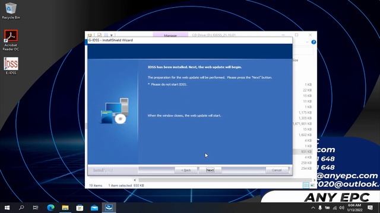Click the File Explorer help icon
This screenshot has width=380, height=213.
[x=313, y=42]
